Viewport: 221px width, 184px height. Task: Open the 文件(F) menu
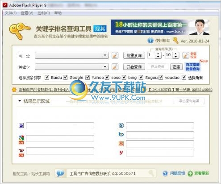[11, 13]
